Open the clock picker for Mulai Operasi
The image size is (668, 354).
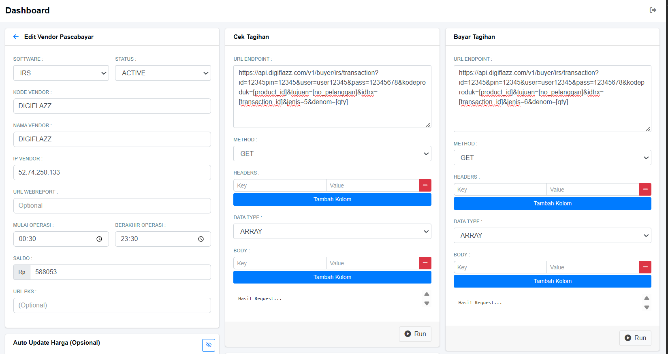click(99, 239)
